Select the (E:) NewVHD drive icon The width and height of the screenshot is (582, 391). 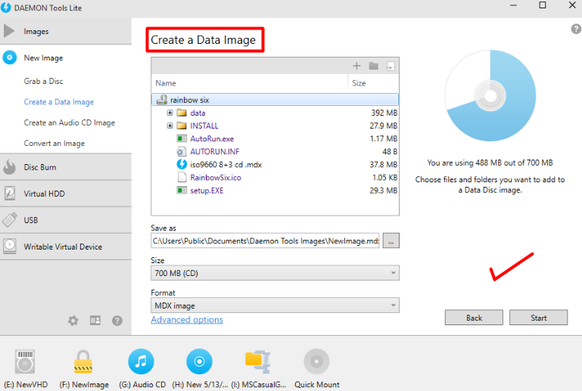[25, 362]
